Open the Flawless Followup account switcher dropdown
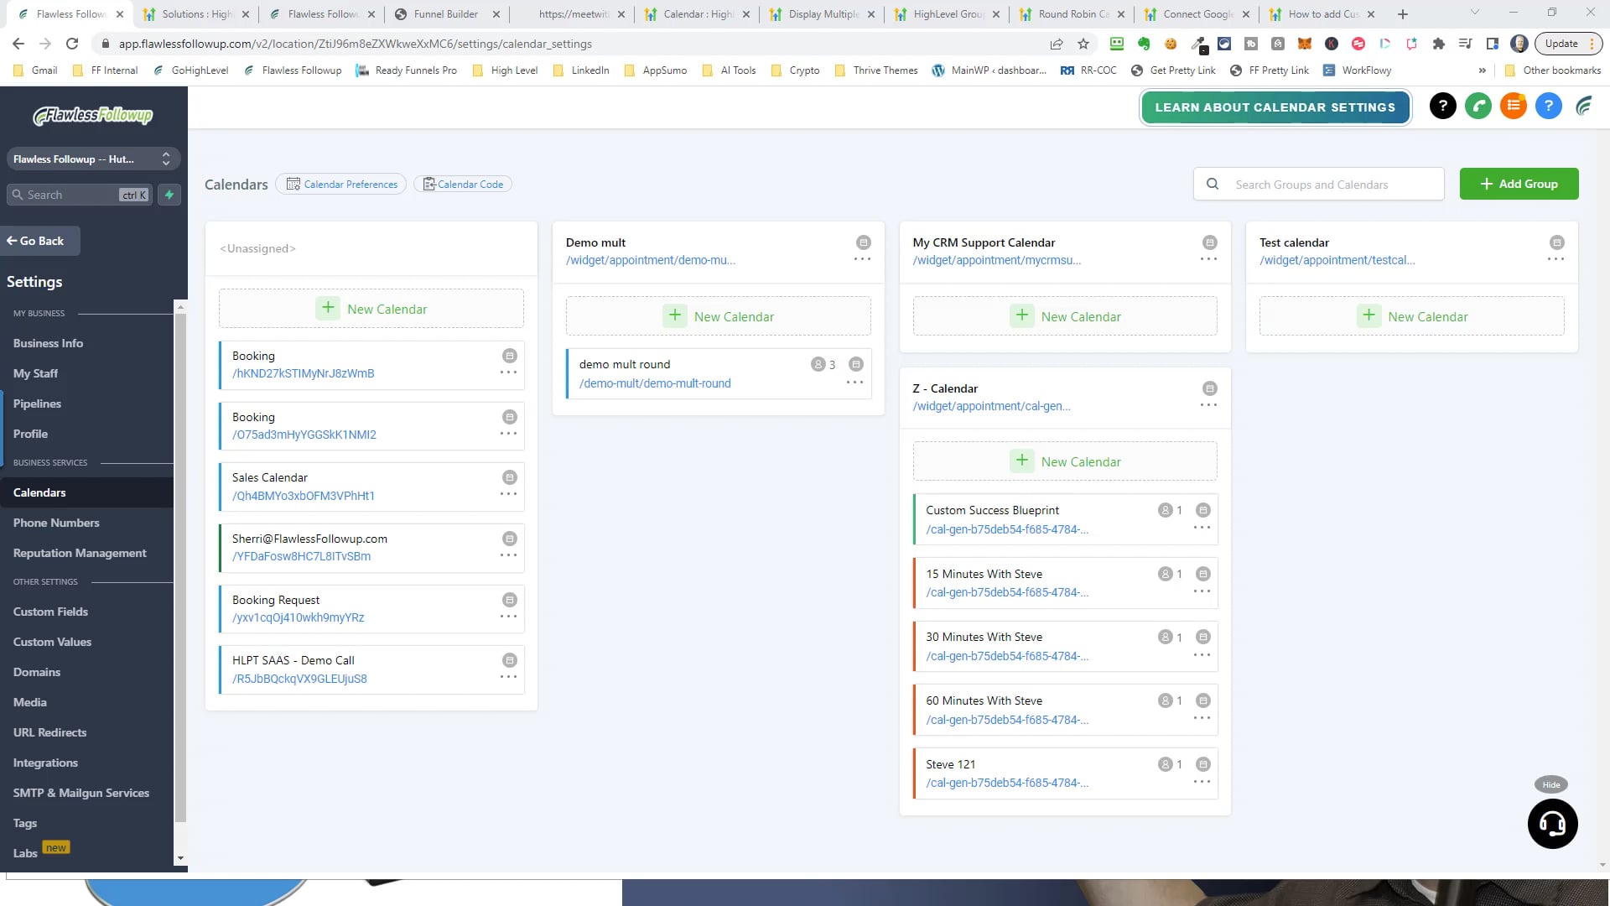The height and width of the screenshot is (906, 1610). pyautogui.click(x=93, y=159)
